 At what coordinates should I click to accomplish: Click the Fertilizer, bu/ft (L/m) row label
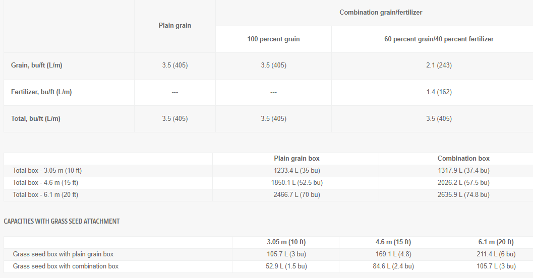tap(41, 92)
